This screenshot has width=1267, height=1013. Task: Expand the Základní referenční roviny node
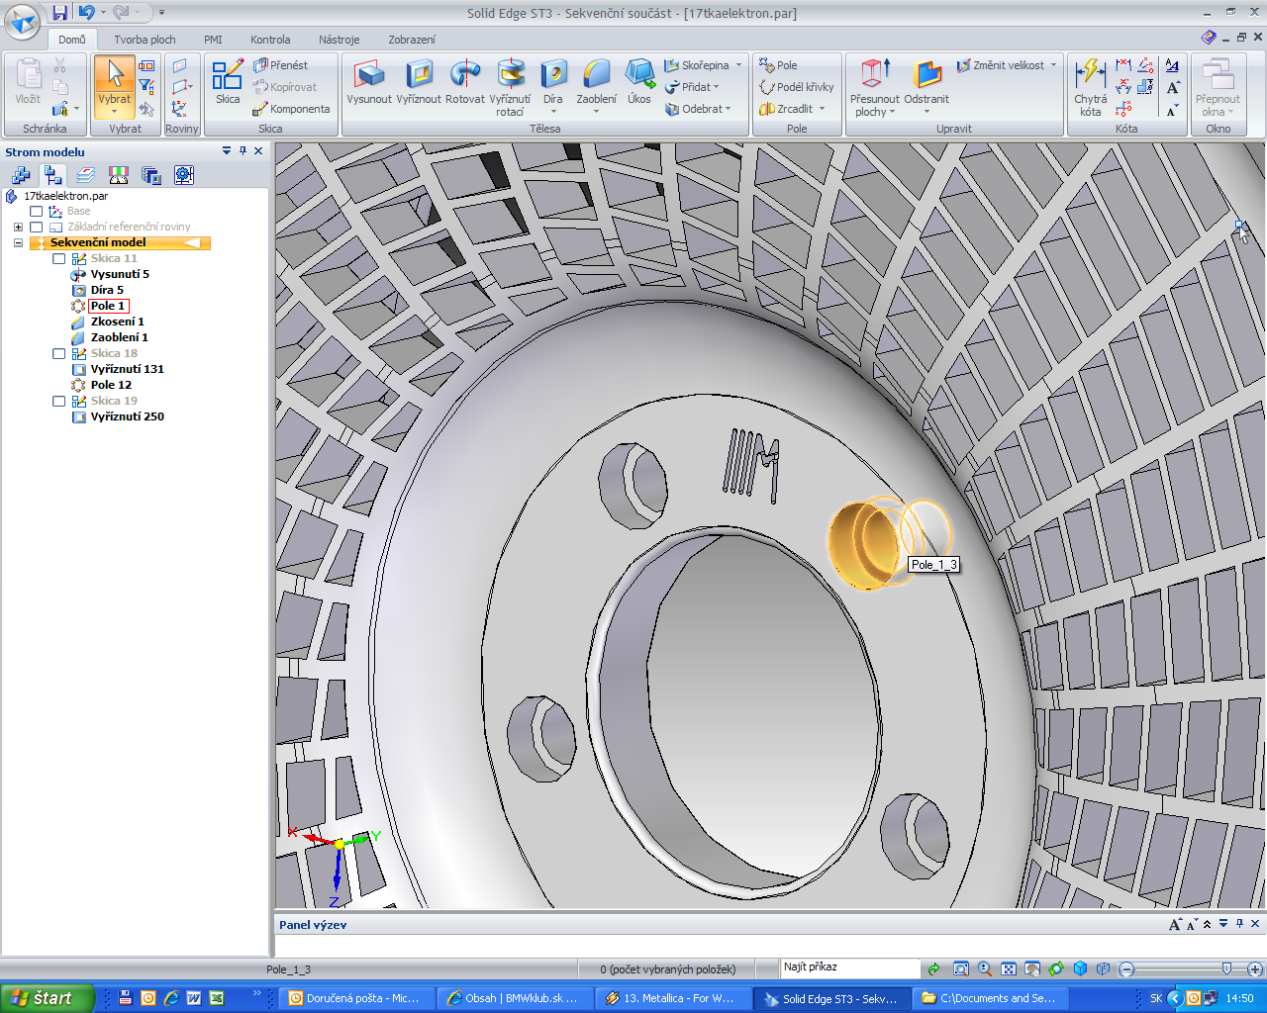pos(18,227)
